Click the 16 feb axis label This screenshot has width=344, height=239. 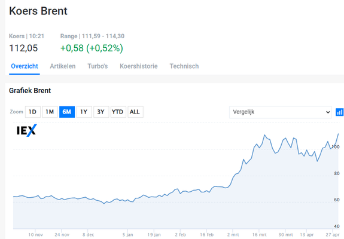pyautogui.click(x=206, y=235)
